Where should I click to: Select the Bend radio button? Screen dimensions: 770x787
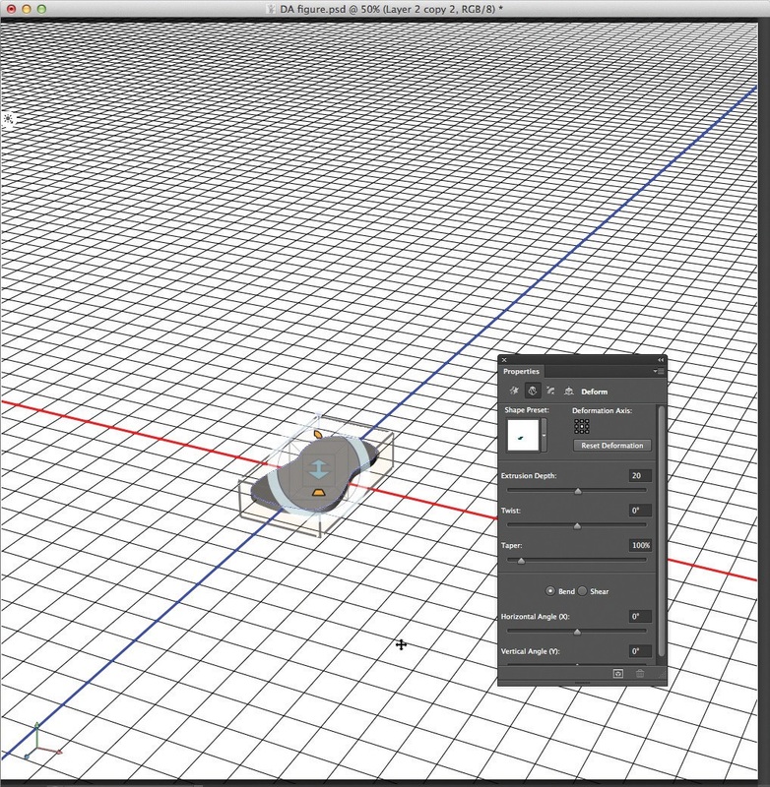[x=550, y=591]
